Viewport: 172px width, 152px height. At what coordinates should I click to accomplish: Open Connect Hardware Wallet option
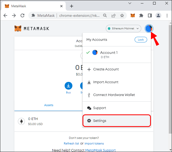[114, 95]
